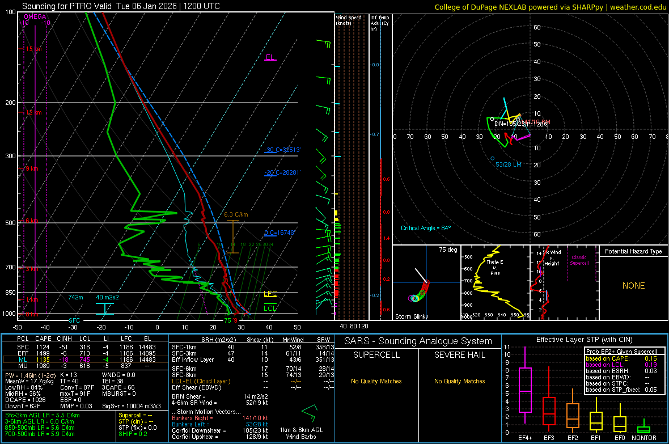The height and width of the screenshot is (444, 669).
Task: Select the EFF parcel row
Action: point(86,353)
